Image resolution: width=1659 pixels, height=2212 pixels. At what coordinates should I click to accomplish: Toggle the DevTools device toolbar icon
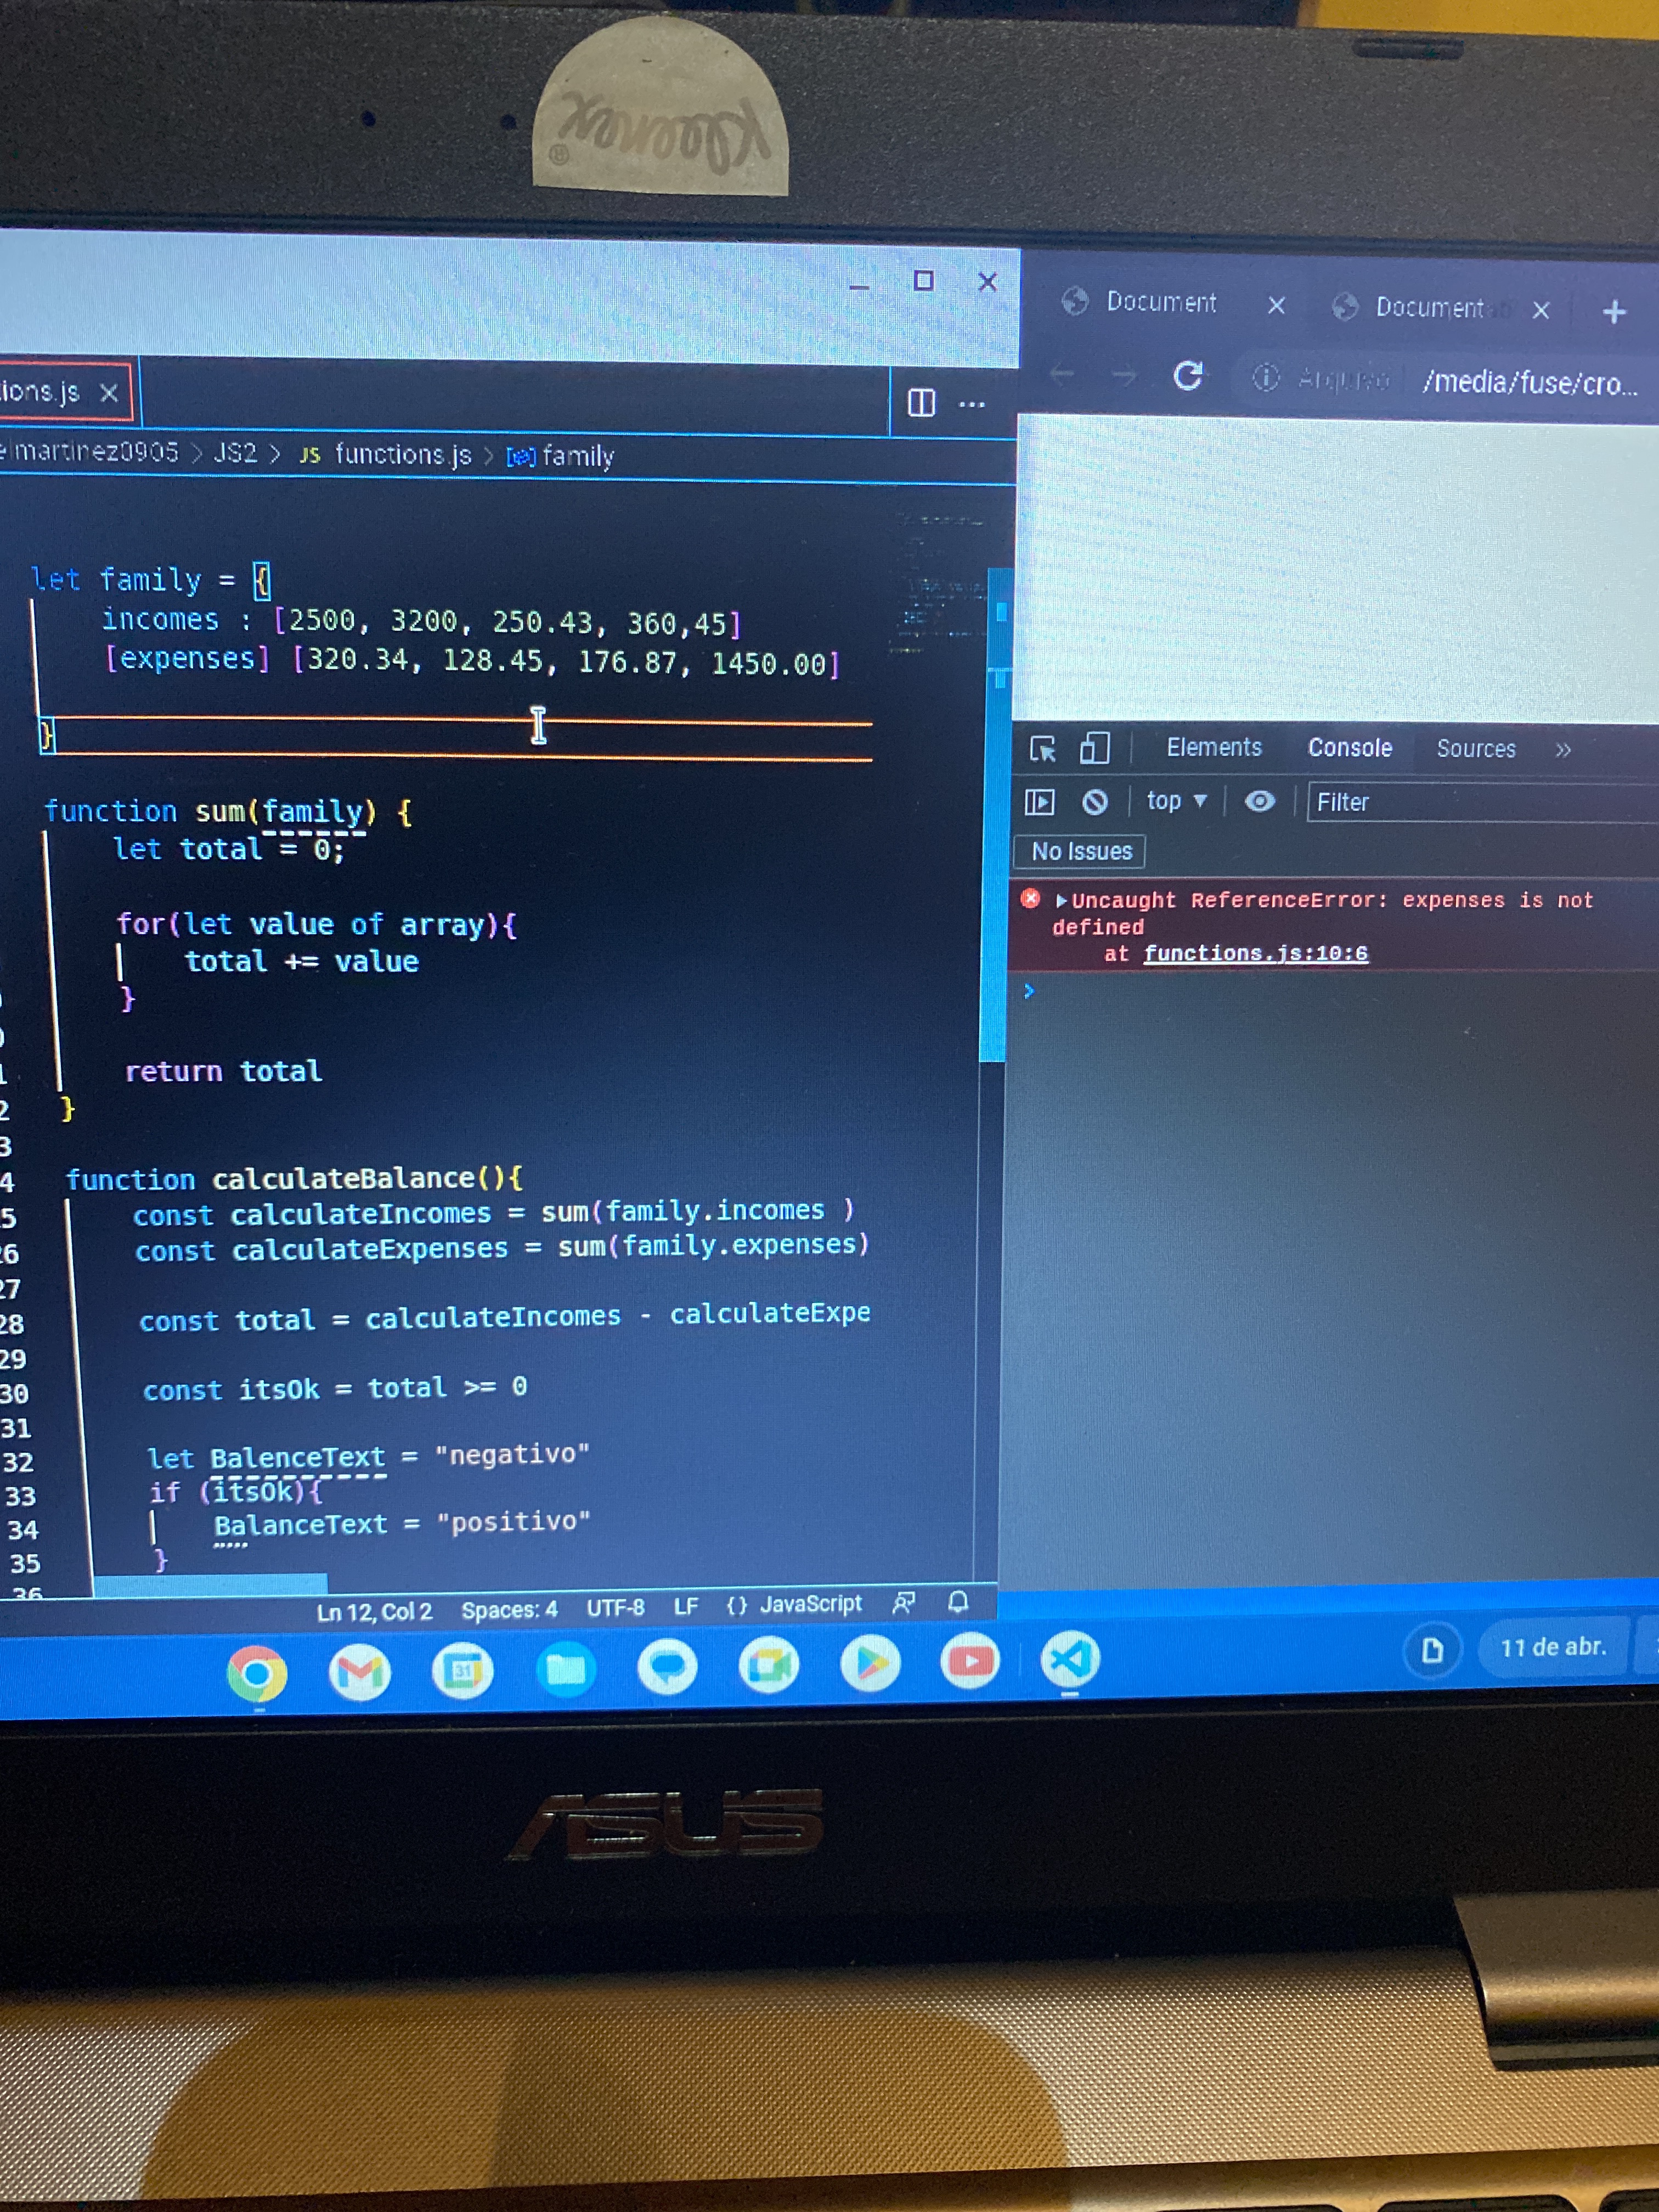(x=1095, y=748)
